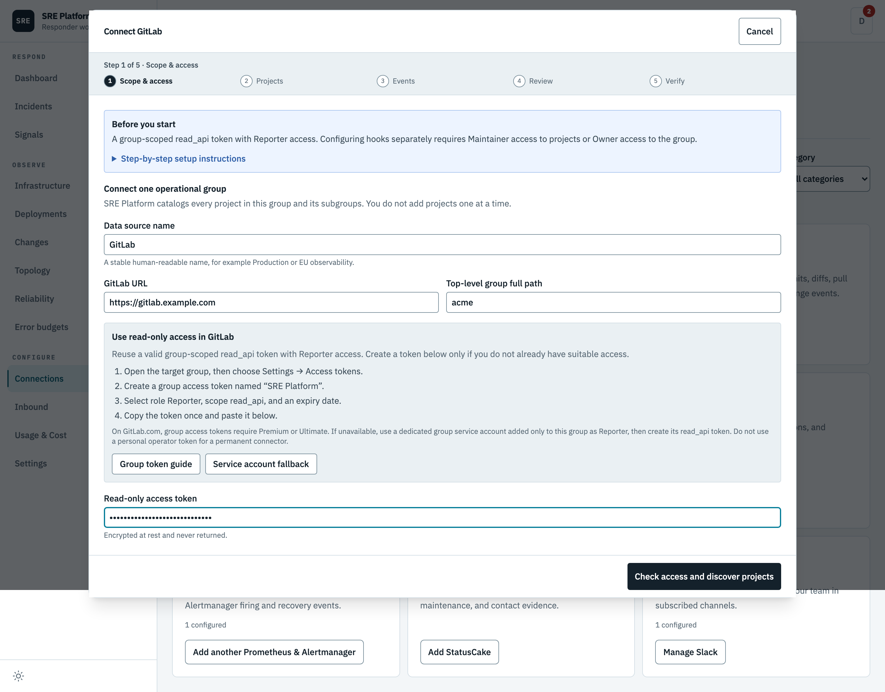Screen dimensions: 885x692
Task: Click the step 3 Events circle
Action: coord(383,81)
